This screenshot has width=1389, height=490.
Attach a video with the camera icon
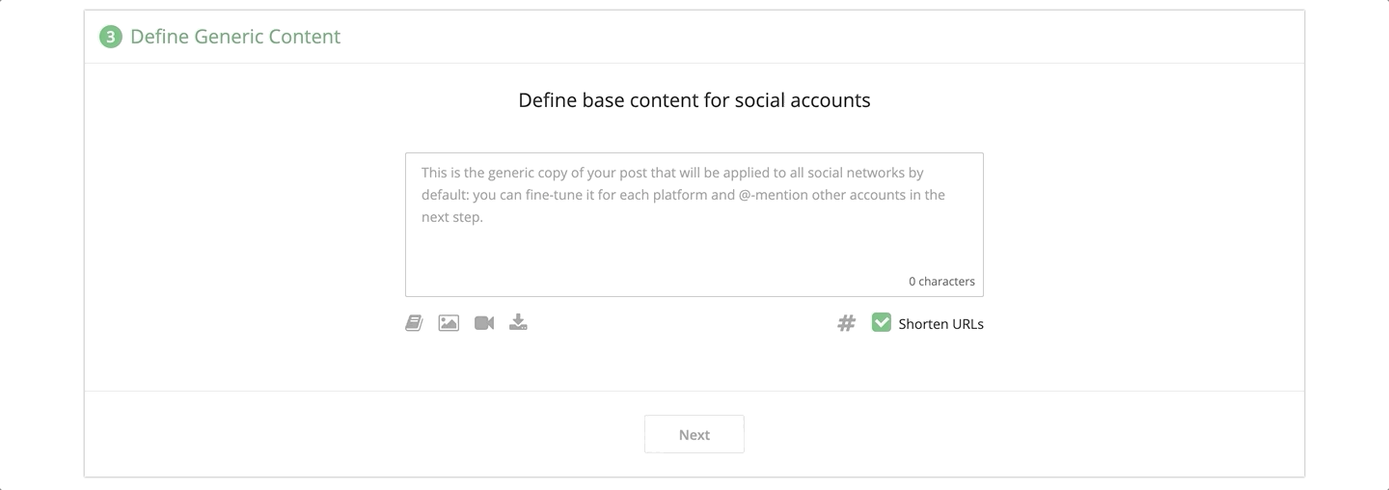click(484, 323)
